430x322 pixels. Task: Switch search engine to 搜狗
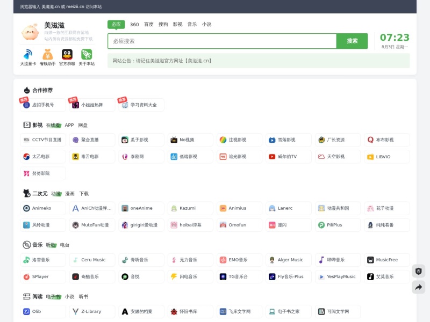163,24
